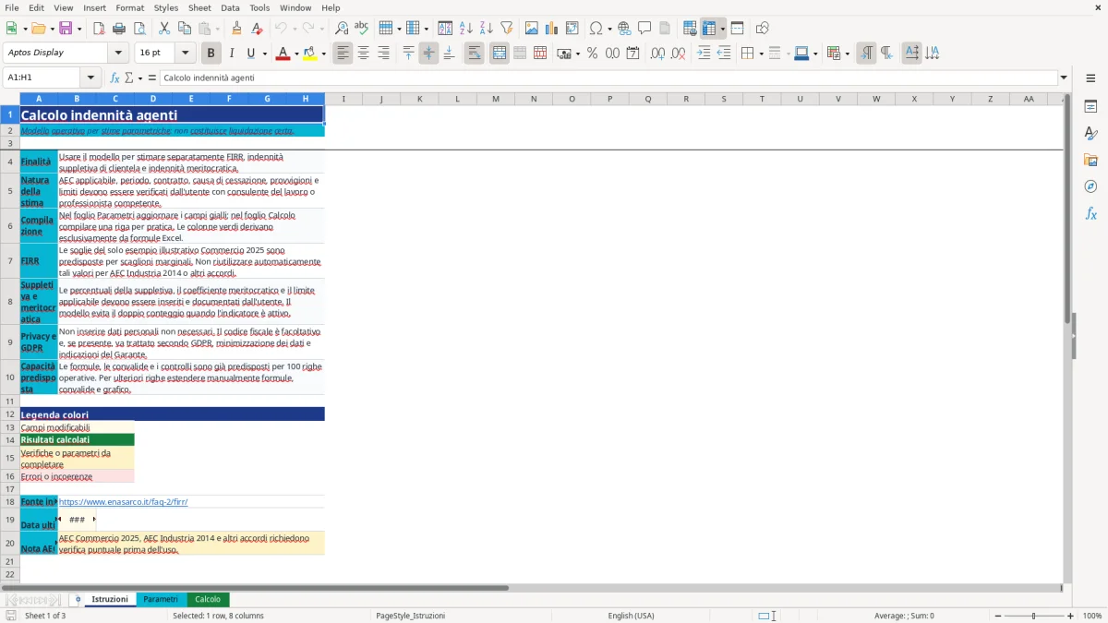Click the Sort dialog icon

[x=445, y=29]
